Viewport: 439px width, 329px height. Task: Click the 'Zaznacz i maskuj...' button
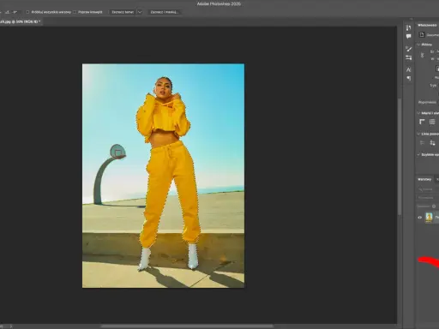pos(165,12)
